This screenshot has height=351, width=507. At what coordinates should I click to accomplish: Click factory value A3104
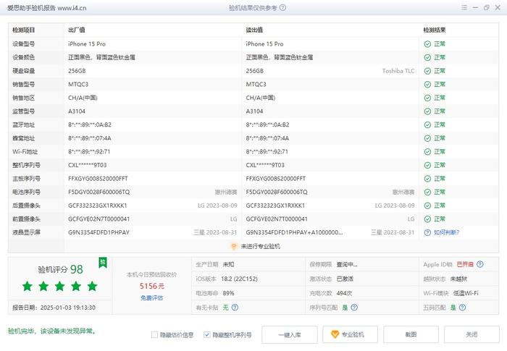click(x=77, y=111)
